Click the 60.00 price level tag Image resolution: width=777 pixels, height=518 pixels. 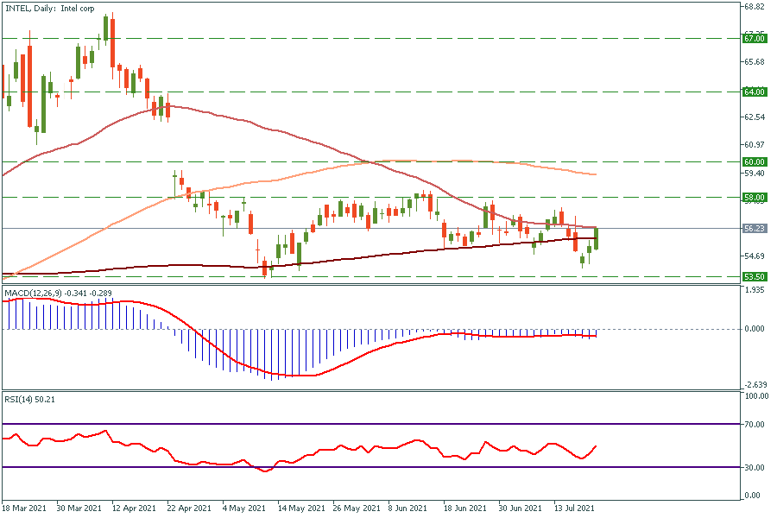(x=755, y=161)
